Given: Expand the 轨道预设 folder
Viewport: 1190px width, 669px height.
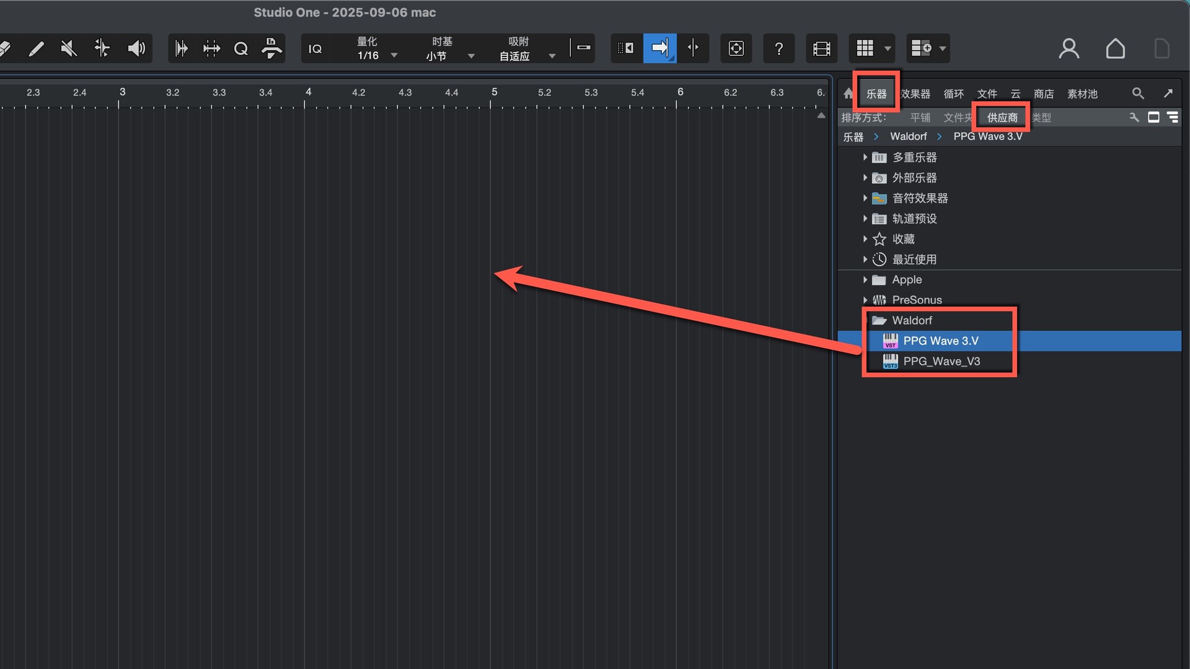Looking at the screenshot, I should [x=865, y=219].
